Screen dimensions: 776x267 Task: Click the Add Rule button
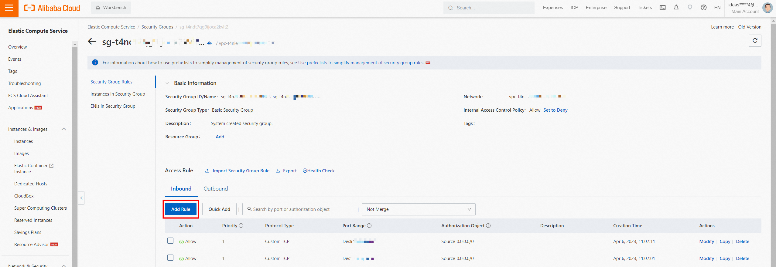pos(181,209)
